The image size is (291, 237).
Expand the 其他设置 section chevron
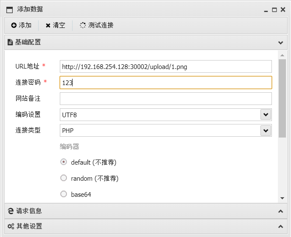pyautogui.click(x=281, y=226)
